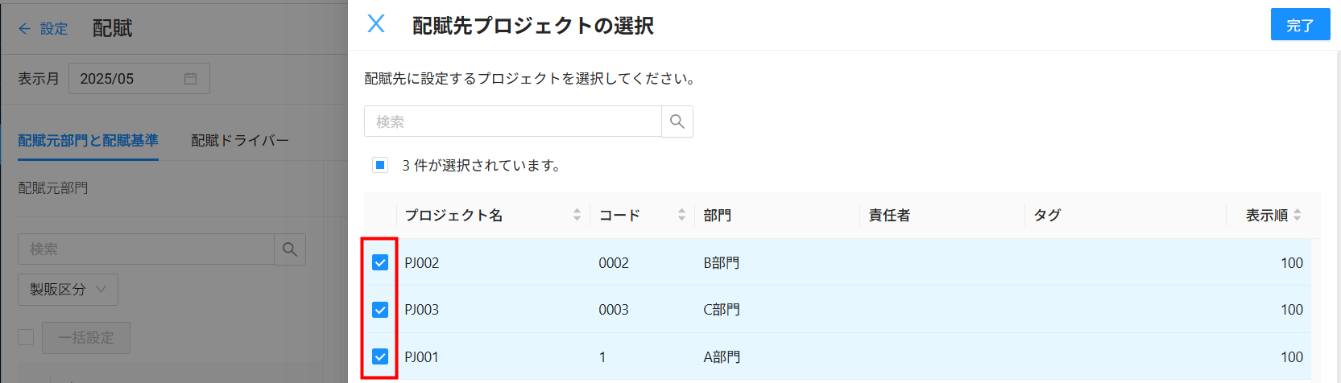Open the 表示月 2025/05 date picker
Image resolution: width=1341 pixels, height=383 pixels.
(x=139, y=79)
